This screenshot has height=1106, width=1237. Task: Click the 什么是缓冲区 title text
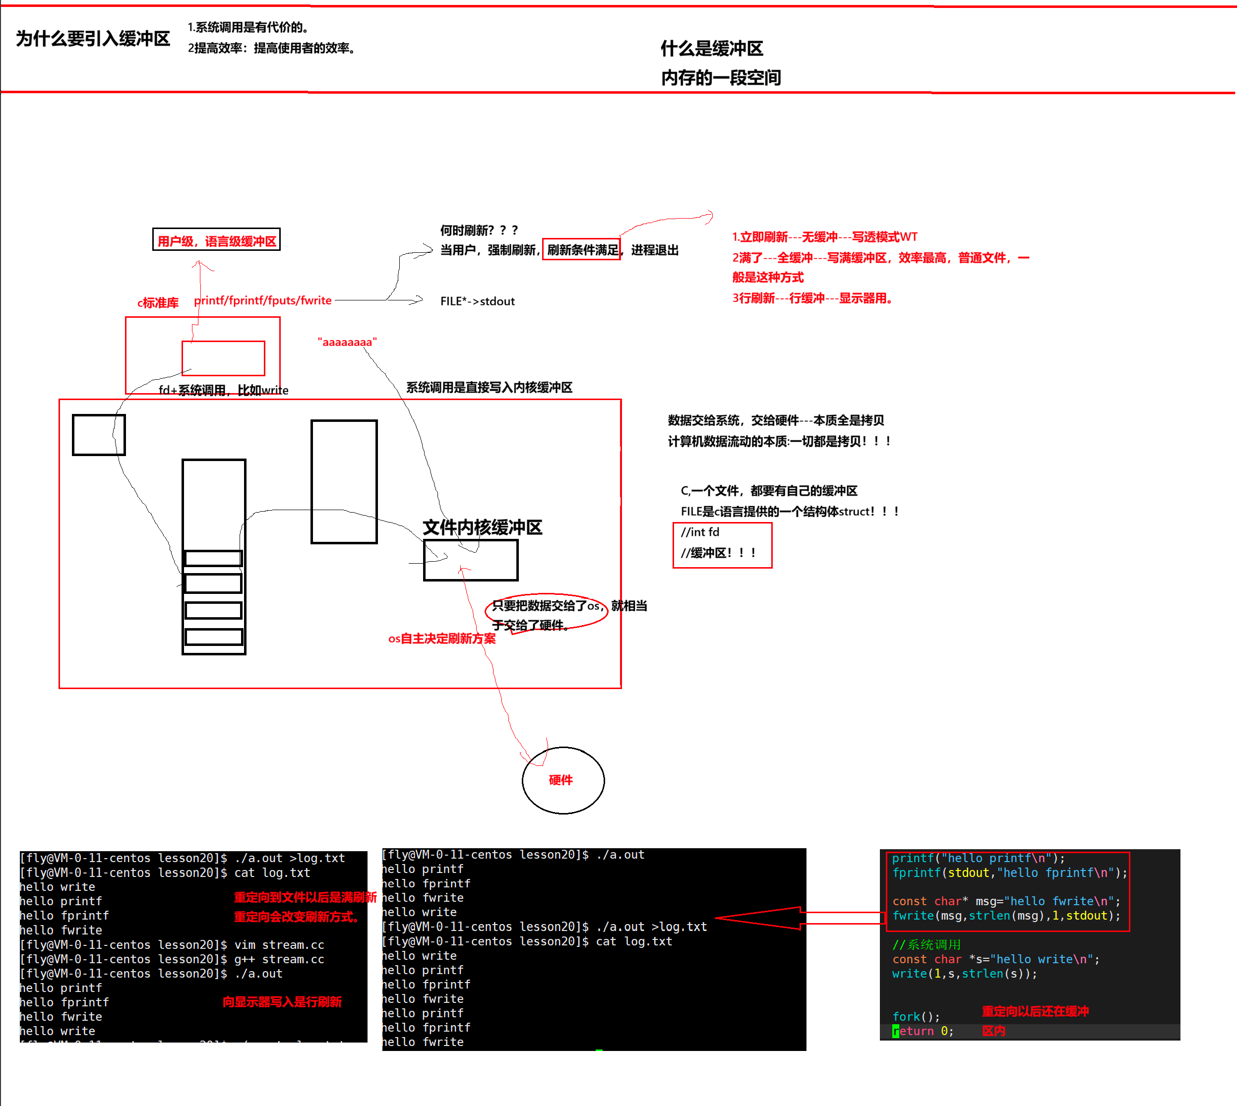711,48
